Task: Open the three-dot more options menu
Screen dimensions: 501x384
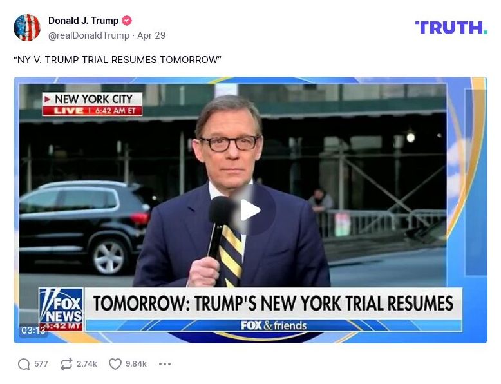Action: pos(165,364)
